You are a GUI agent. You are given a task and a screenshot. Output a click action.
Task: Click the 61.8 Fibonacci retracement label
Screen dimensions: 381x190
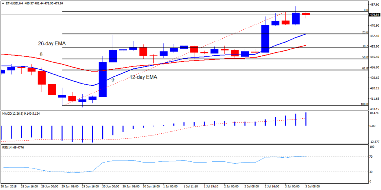365,68
